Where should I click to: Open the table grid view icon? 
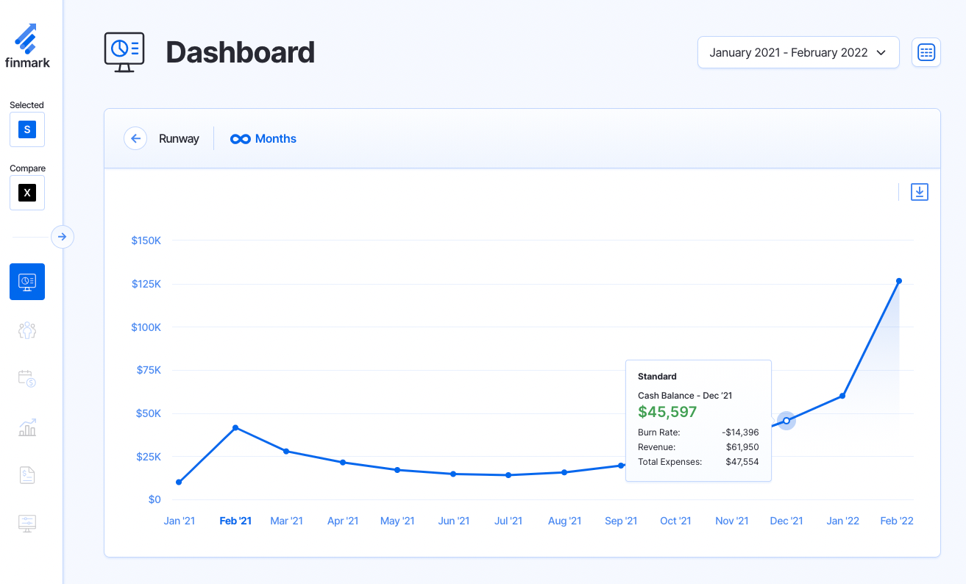[926, 52]
